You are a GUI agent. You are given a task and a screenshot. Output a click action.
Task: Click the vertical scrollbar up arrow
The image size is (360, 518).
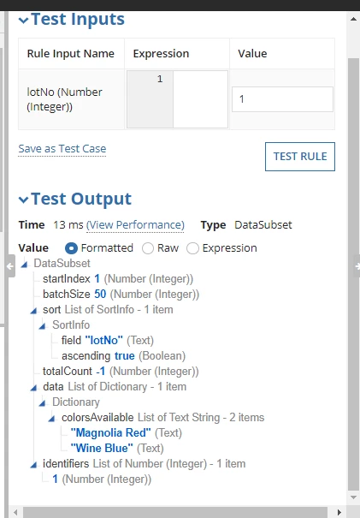pyautogui.click(x=353, y=19)
